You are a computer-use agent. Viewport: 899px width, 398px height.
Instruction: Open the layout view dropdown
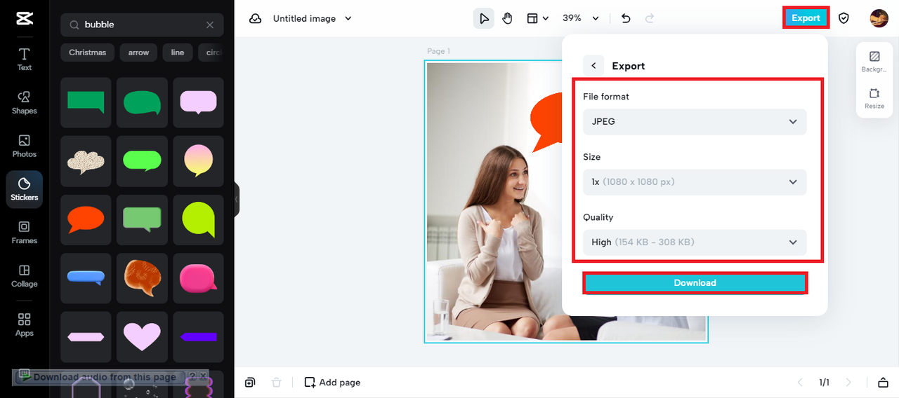click(537, 18)
